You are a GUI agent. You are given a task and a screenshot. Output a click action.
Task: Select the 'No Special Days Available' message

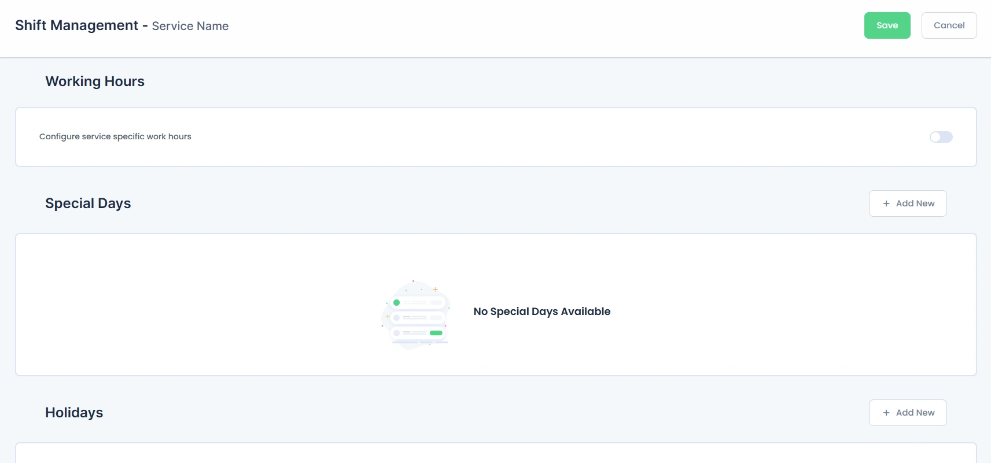pos(542,312)
